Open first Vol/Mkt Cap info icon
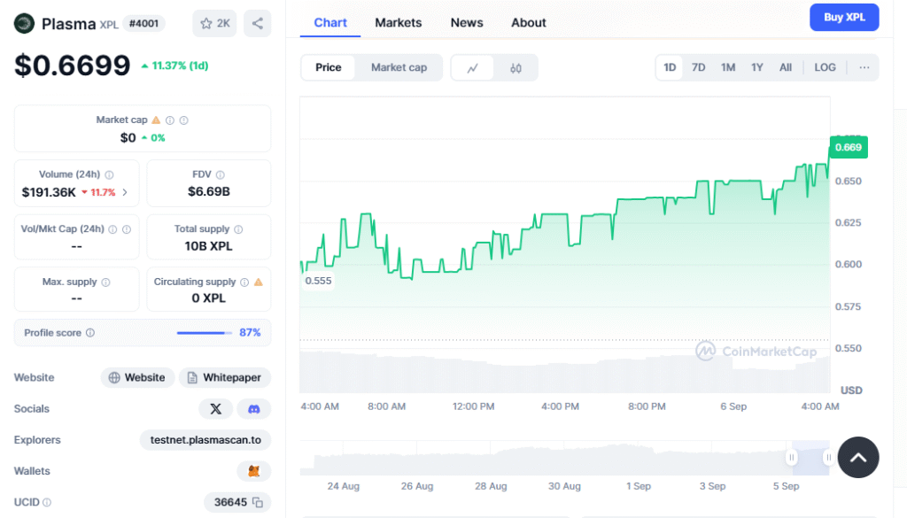This screenshot has height=518, width=907. (112, 229)
